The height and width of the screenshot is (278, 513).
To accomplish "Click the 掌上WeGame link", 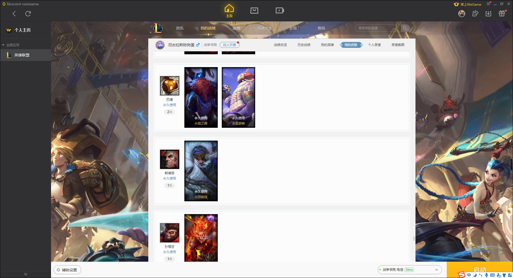I will pos(468,4).
